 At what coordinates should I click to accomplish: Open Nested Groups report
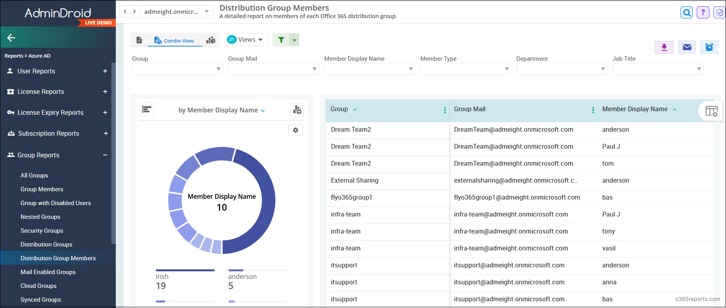tap(40, 217)
